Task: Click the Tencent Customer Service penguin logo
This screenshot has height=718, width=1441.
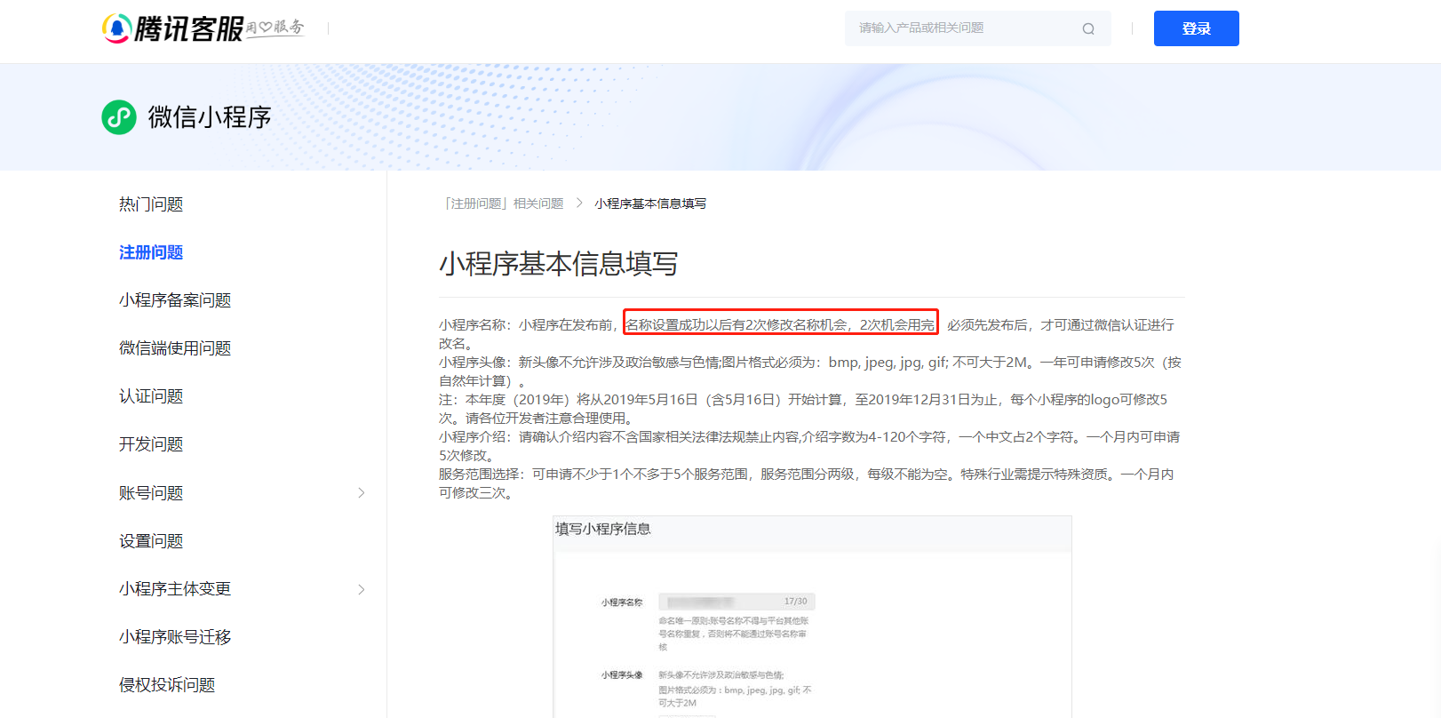Action: click(116, 28)
